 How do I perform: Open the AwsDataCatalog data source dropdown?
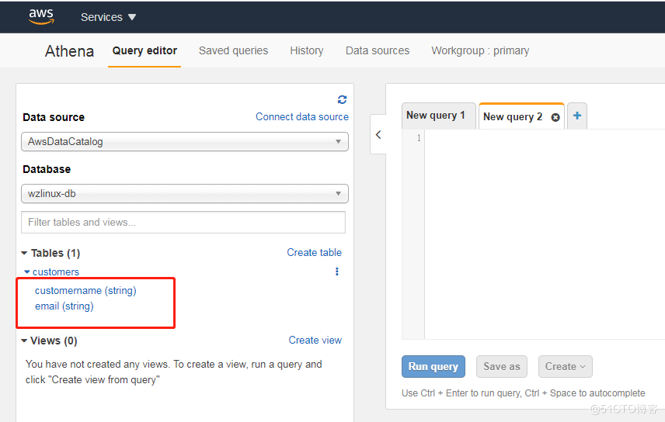pyautogui.click(x=185, y=141)
